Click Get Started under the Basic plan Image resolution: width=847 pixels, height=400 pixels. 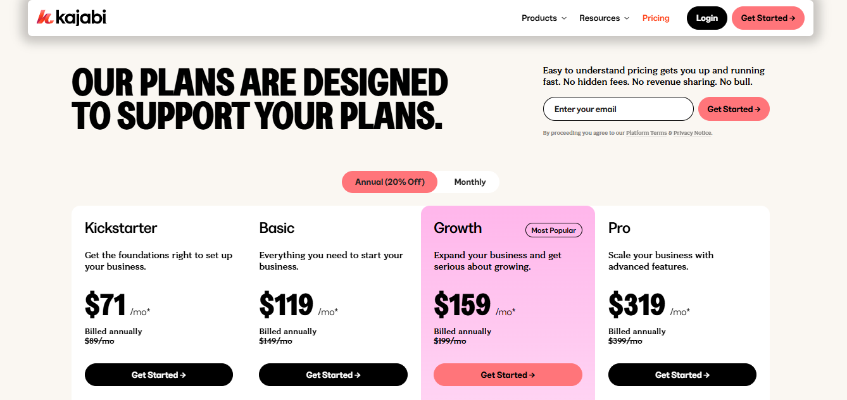(333, 375)
